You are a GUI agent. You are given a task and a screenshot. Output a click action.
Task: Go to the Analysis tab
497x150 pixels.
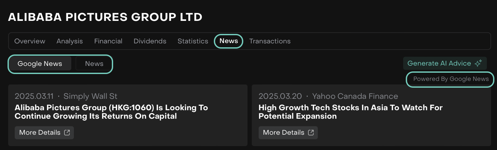point(70,41)
